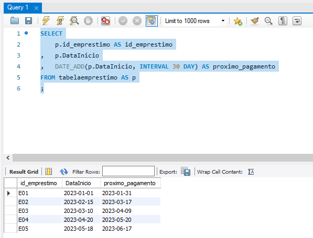
Task: Toggle invisible characters pilcrow icon
Action: click(283, 21)
